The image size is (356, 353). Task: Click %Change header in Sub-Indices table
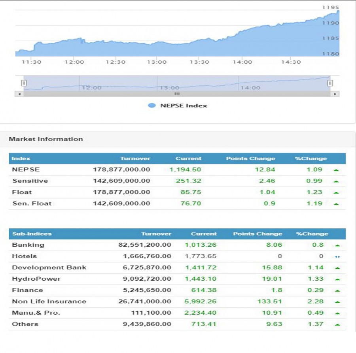coord(312,234)
